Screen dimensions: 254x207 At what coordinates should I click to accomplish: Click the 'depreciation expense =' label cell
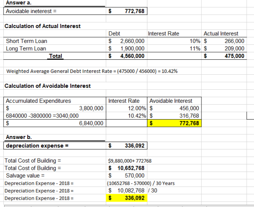[x=55, y=145]
